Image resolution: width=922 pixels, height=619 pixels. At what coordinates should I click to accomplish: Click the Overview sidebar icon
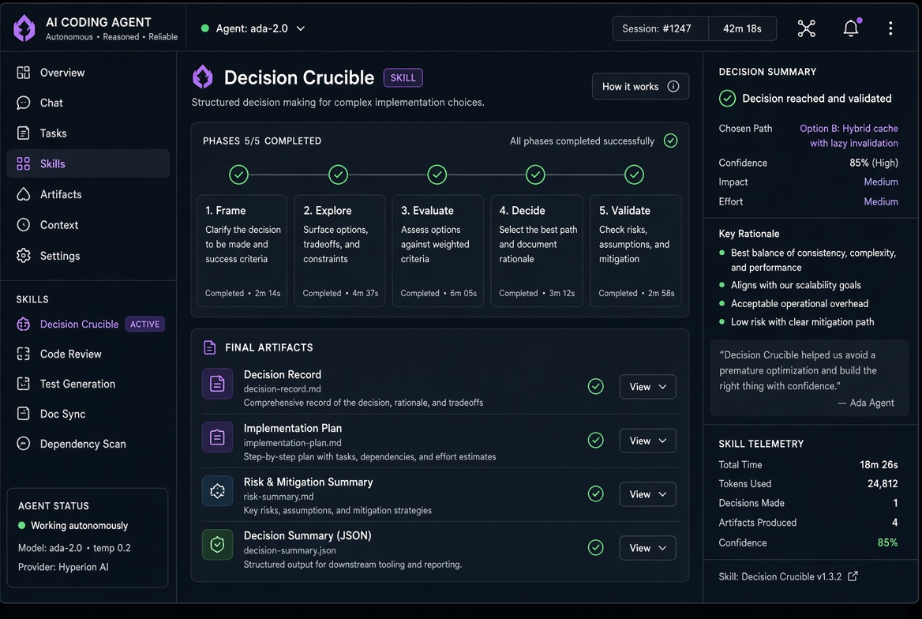pyautogui.click(x=24, y=73)
